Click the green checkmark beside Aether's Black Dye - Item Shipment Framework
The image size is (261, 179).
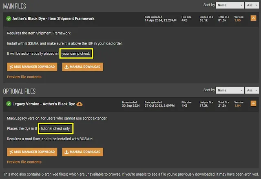[x=9, y=18]
